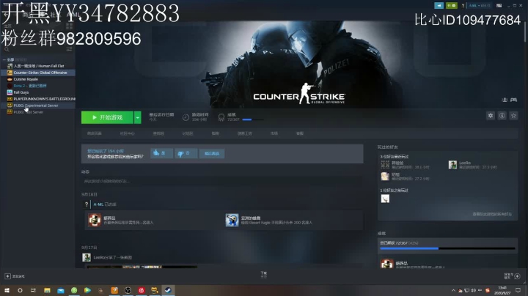This screenshot has width=528, height=296.
Task: Switch library to grid view icon
Action: [x=70, y=26]
